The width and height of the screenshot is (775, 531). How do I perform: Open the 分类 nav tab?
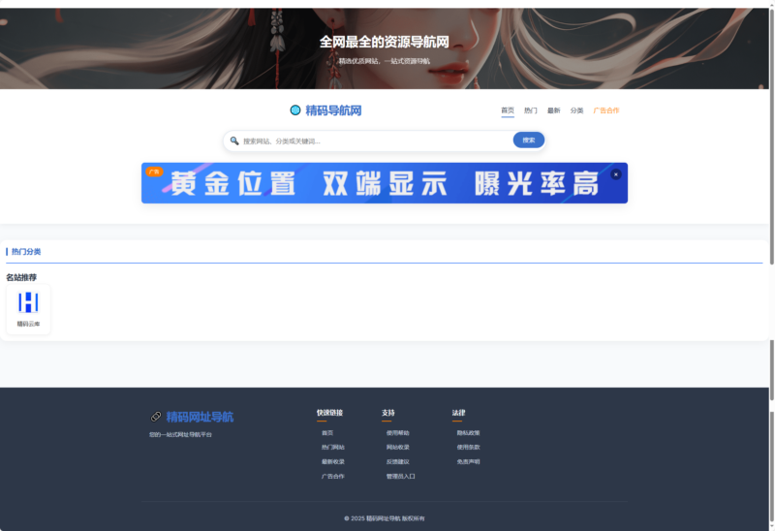pyautogui.click(x=576, y=110)
